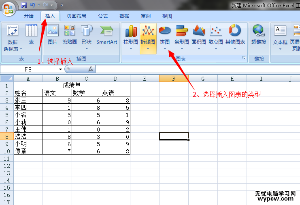This screenshot has width=300, height=205.
Task: Switch to the 插入 tab
Action: (x=50, y=16)
